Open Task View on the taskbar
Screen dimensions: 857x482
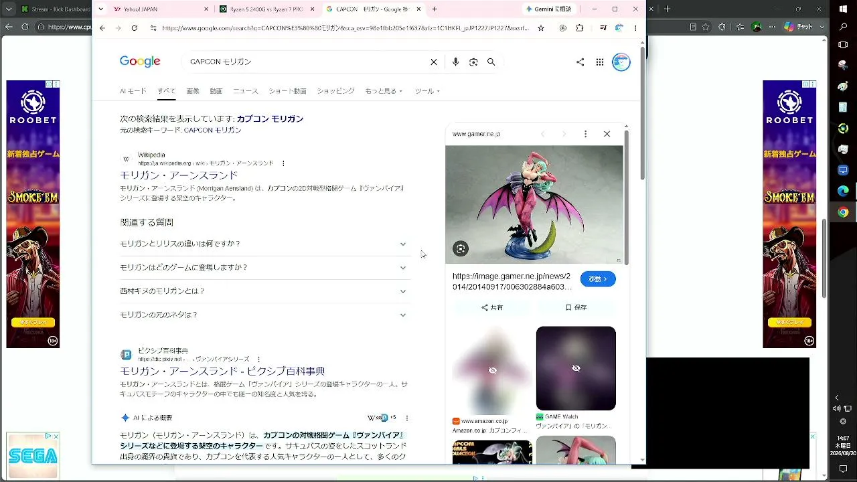pyautogui.click(x=843, y=46)
